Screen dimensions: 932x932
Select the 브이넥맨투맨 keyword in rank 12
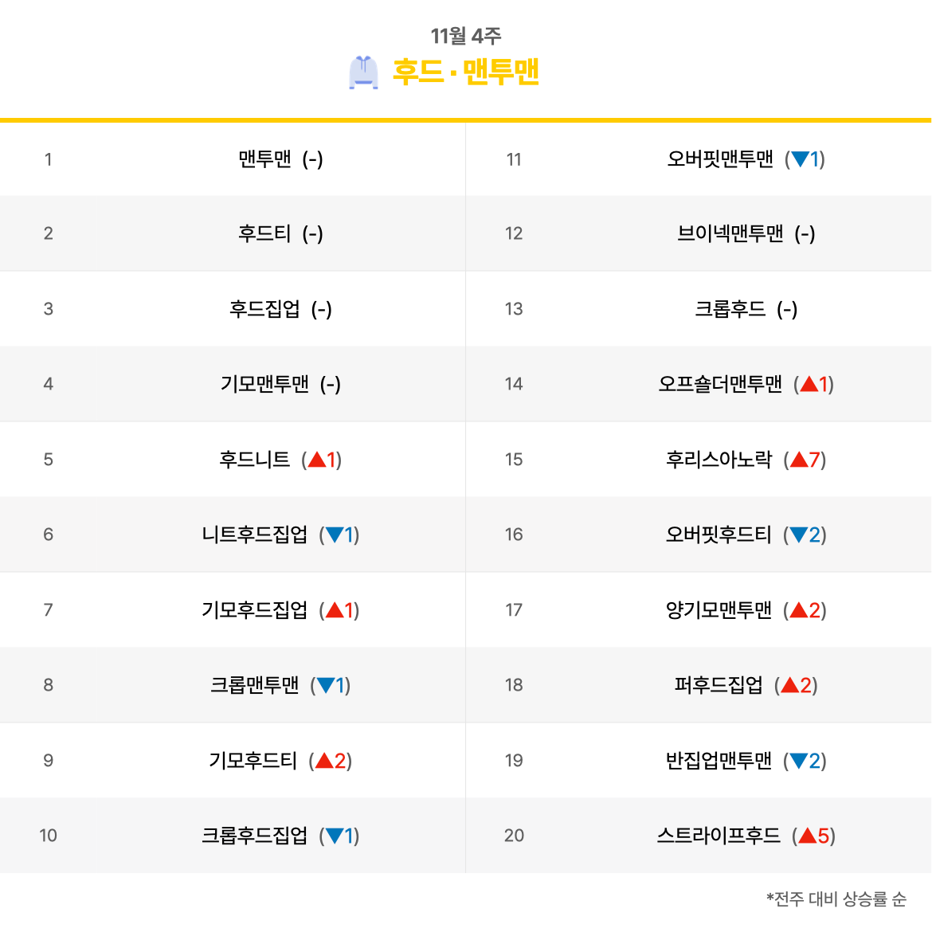click(730, 233)
